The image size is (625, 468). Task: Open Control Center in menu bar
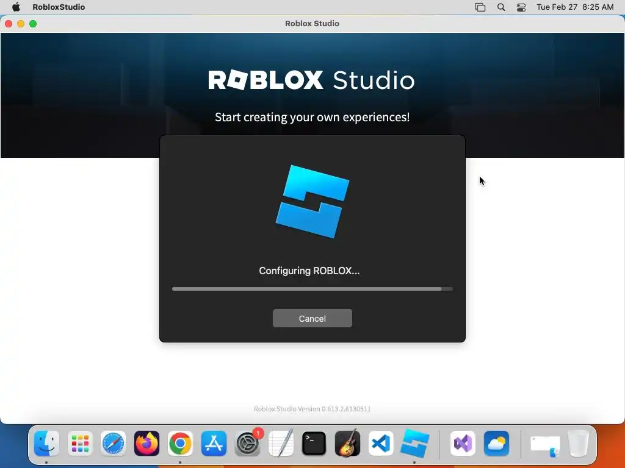pyautogui.click(x=521, y=7)
